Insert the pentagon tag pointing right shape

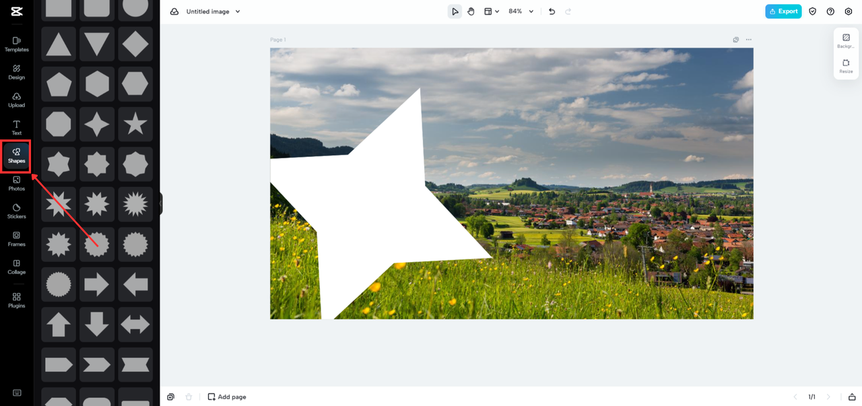click(x=59, y=365)
